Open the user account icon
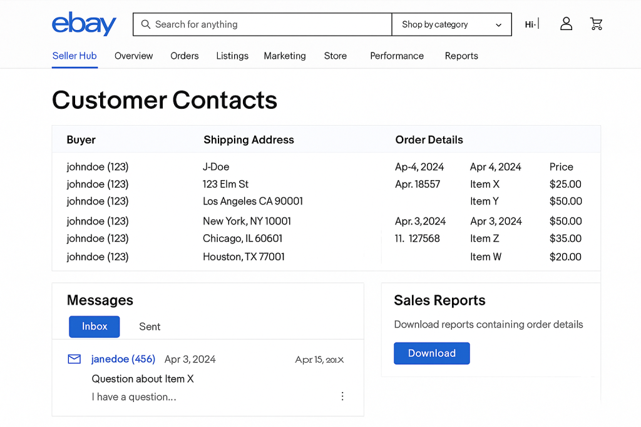Image resolution: width=641 pixels, height=427 pixels. point(566,24)
